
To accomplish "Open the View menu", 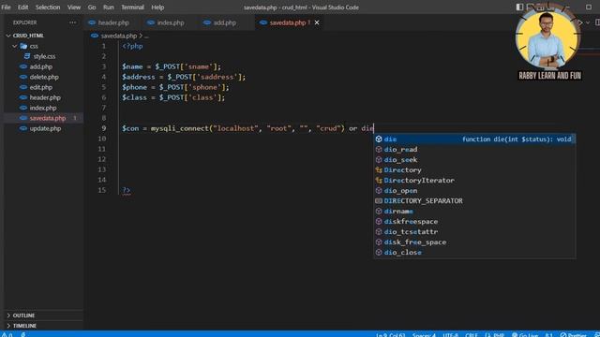I will (x=74, y=7).
